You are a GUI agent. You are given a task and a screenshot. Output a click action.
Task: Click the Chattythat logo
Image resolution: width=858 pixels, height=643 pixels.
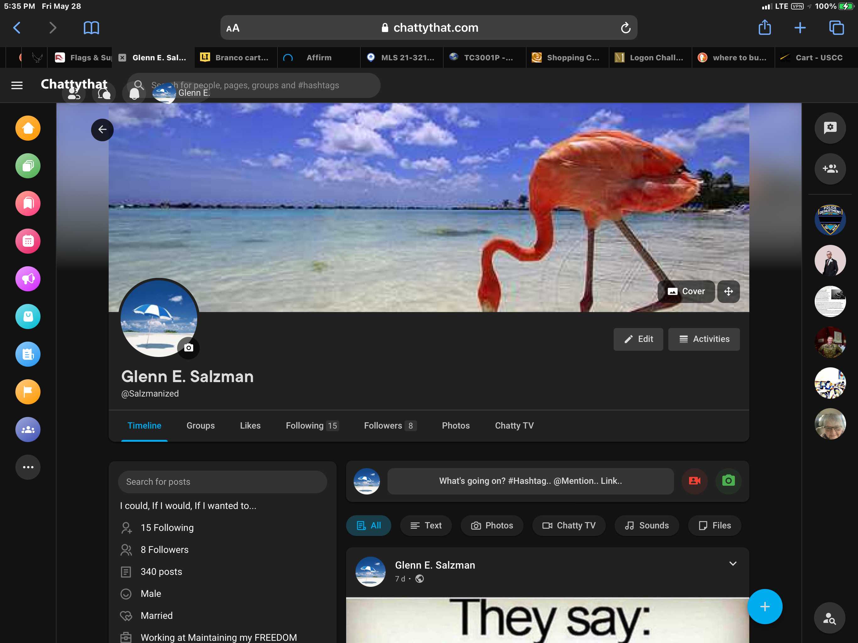point(74,84)
